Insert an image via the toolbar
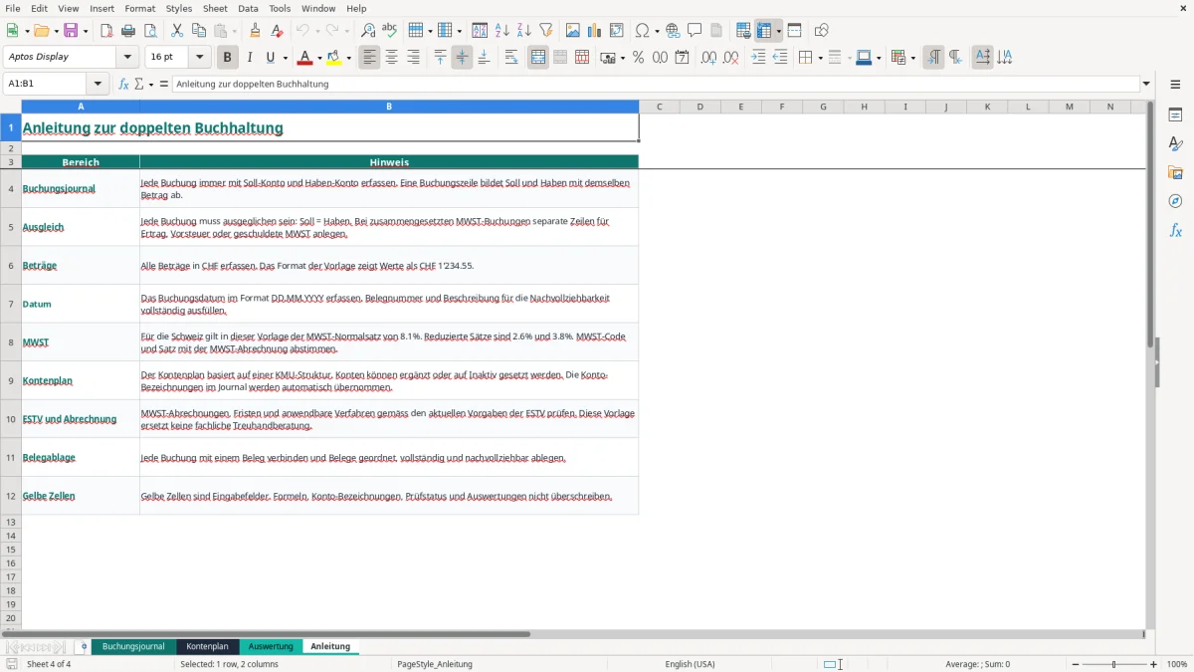This screenshot has width=1194, height=672. 573,31
